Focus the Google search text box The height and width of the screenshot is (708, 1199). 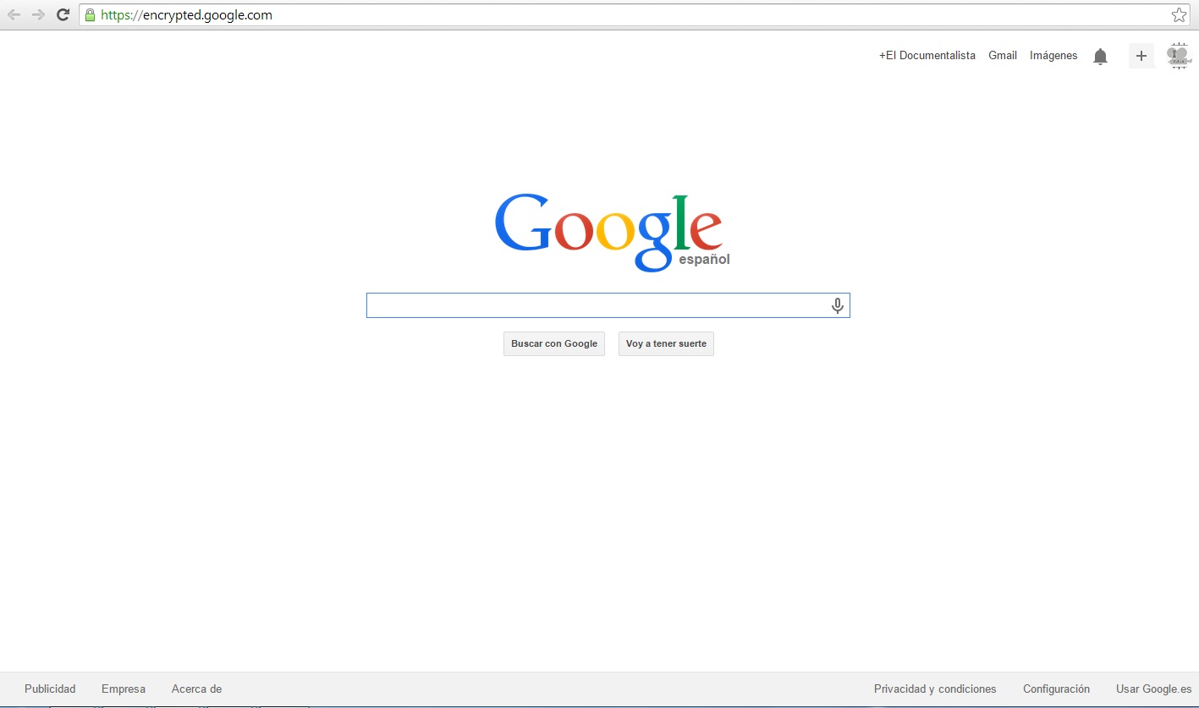pyautogui.click(x=597, y=306)
